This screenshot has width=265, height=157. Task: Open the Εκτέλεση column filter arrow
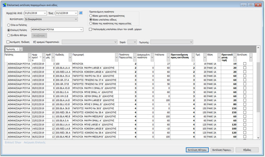tap(251, 58)
